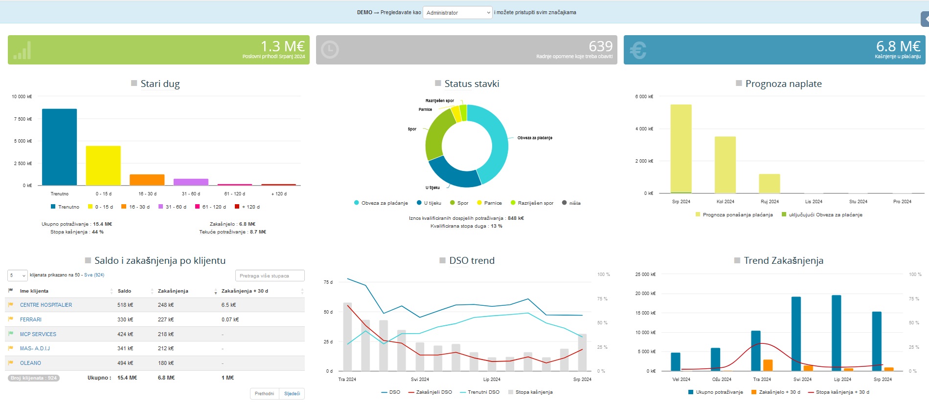Open the 639 Radnje opomene card
Viewport: 929px width, 403px height.
467,50
